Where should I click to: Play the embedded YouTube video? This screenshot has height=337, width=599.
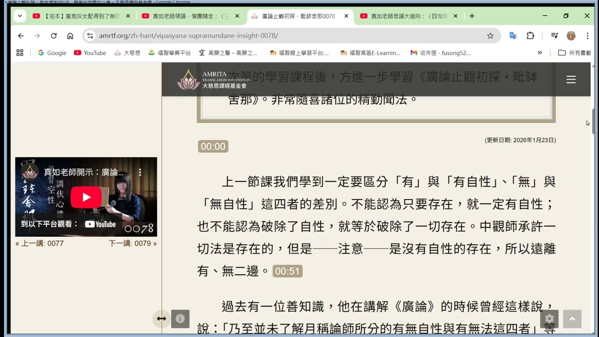tap(86, 197)
